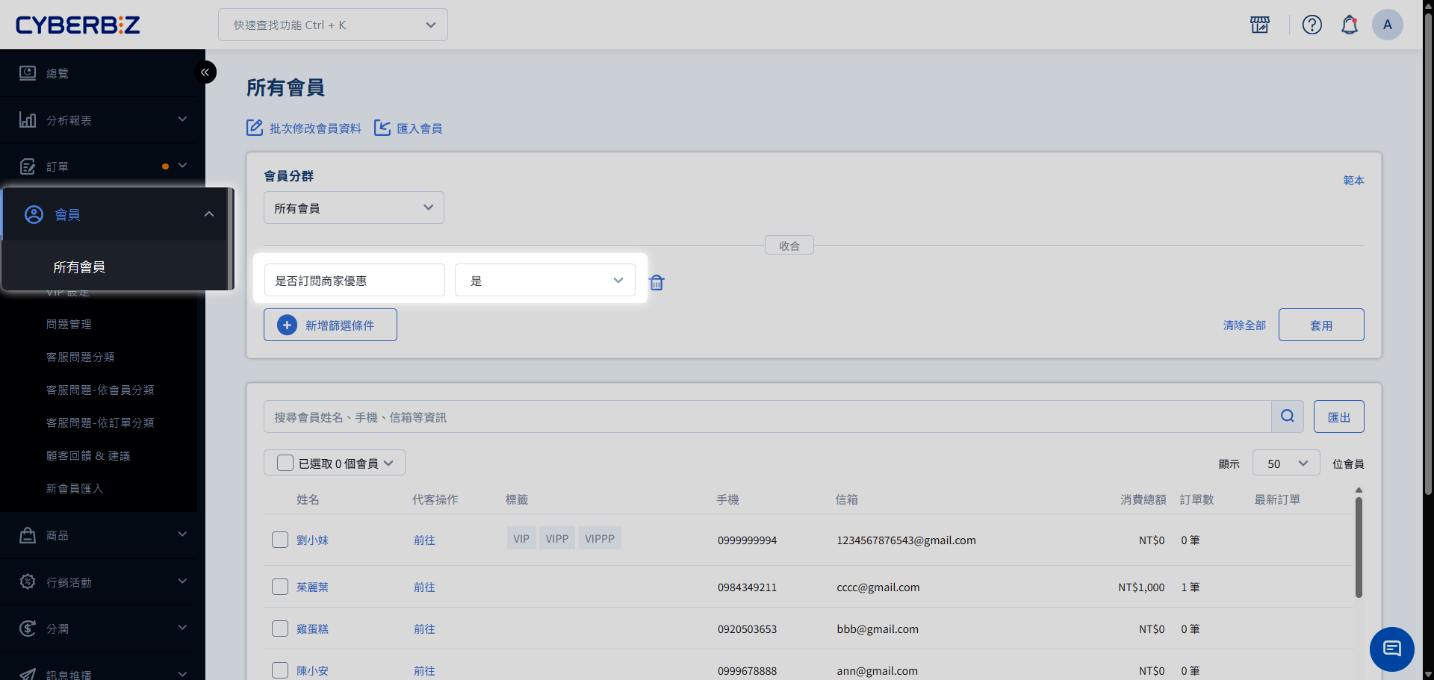Toggle the select-all members checkbox
Image resolution: width=1434 pixels, height=680 pixels.
[285, 463]
